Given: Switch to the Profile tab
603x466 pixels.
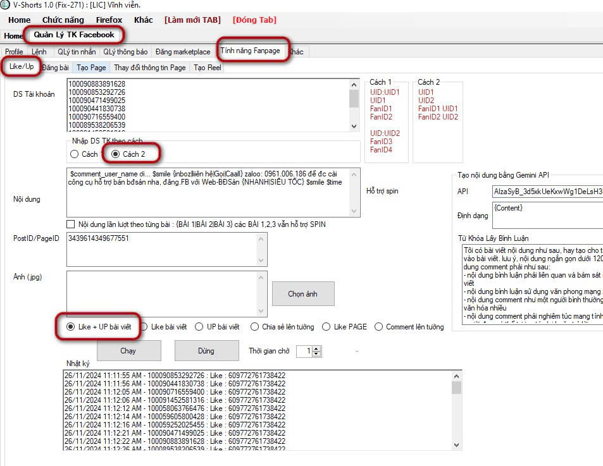Looking at the screenshot, I should coord(14,51).
